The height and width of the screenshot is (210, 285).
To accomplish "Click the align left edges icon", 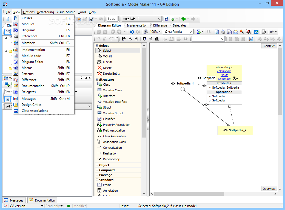I will pyautogui.click(x=124, y=39).
